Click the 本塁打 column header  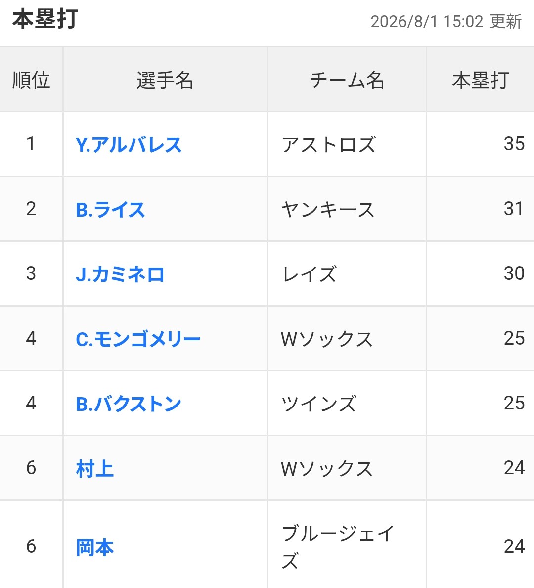[x=481, y=80]
